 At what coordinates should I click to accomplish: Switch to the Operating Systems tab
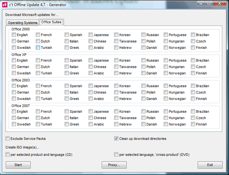pyautogui.click(x=23, y=23)
